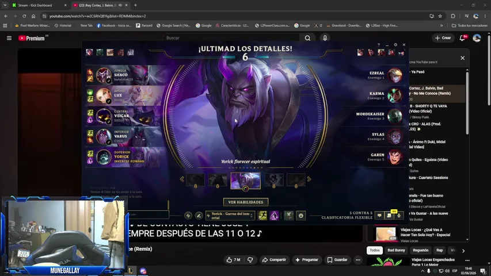
Task: Open Todos los marcadores folder
Action: (469, 26)
